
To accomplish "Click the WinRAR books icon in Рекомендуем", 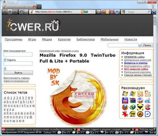I will (133, 100).
